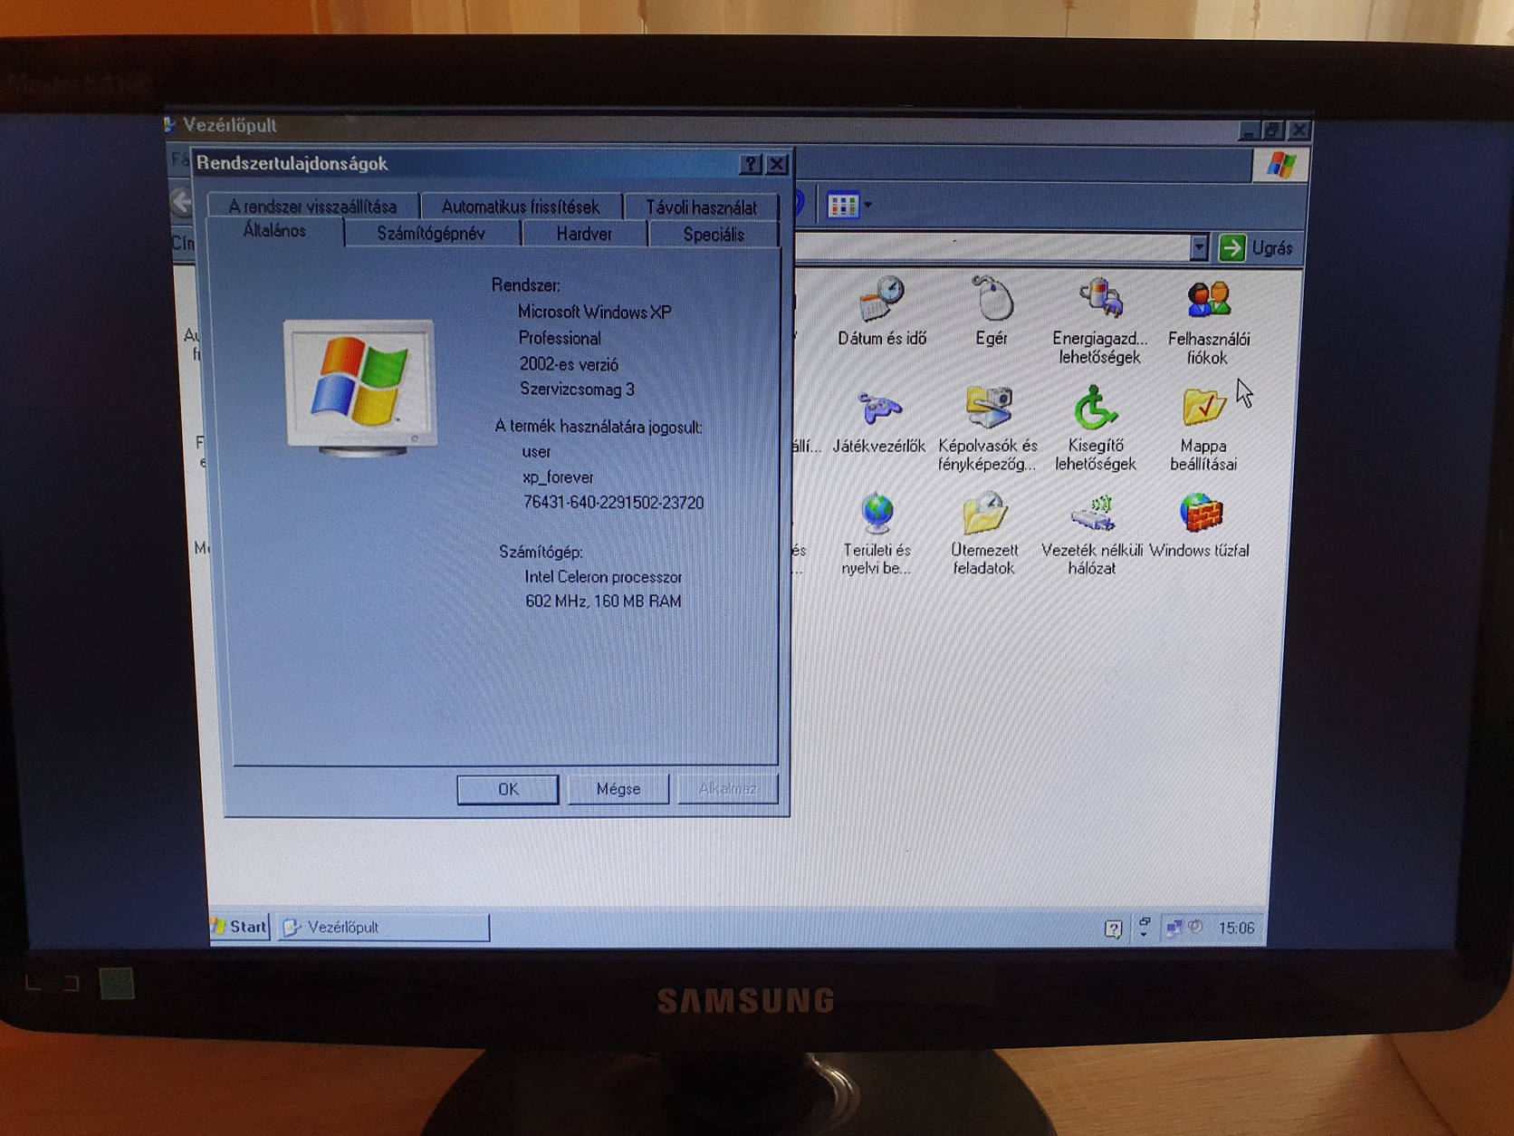1514x1136 pixels.
Task: Click the language bar help icon
Action: click(x=1114, y=929)
